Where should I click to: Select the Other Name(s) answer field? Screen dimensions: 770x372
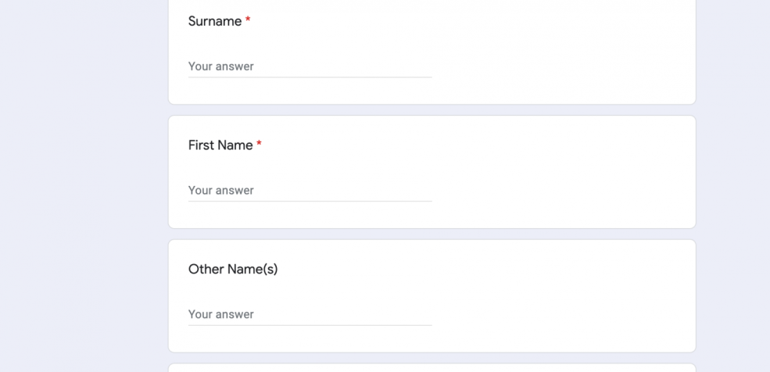[x=310, y=314]
